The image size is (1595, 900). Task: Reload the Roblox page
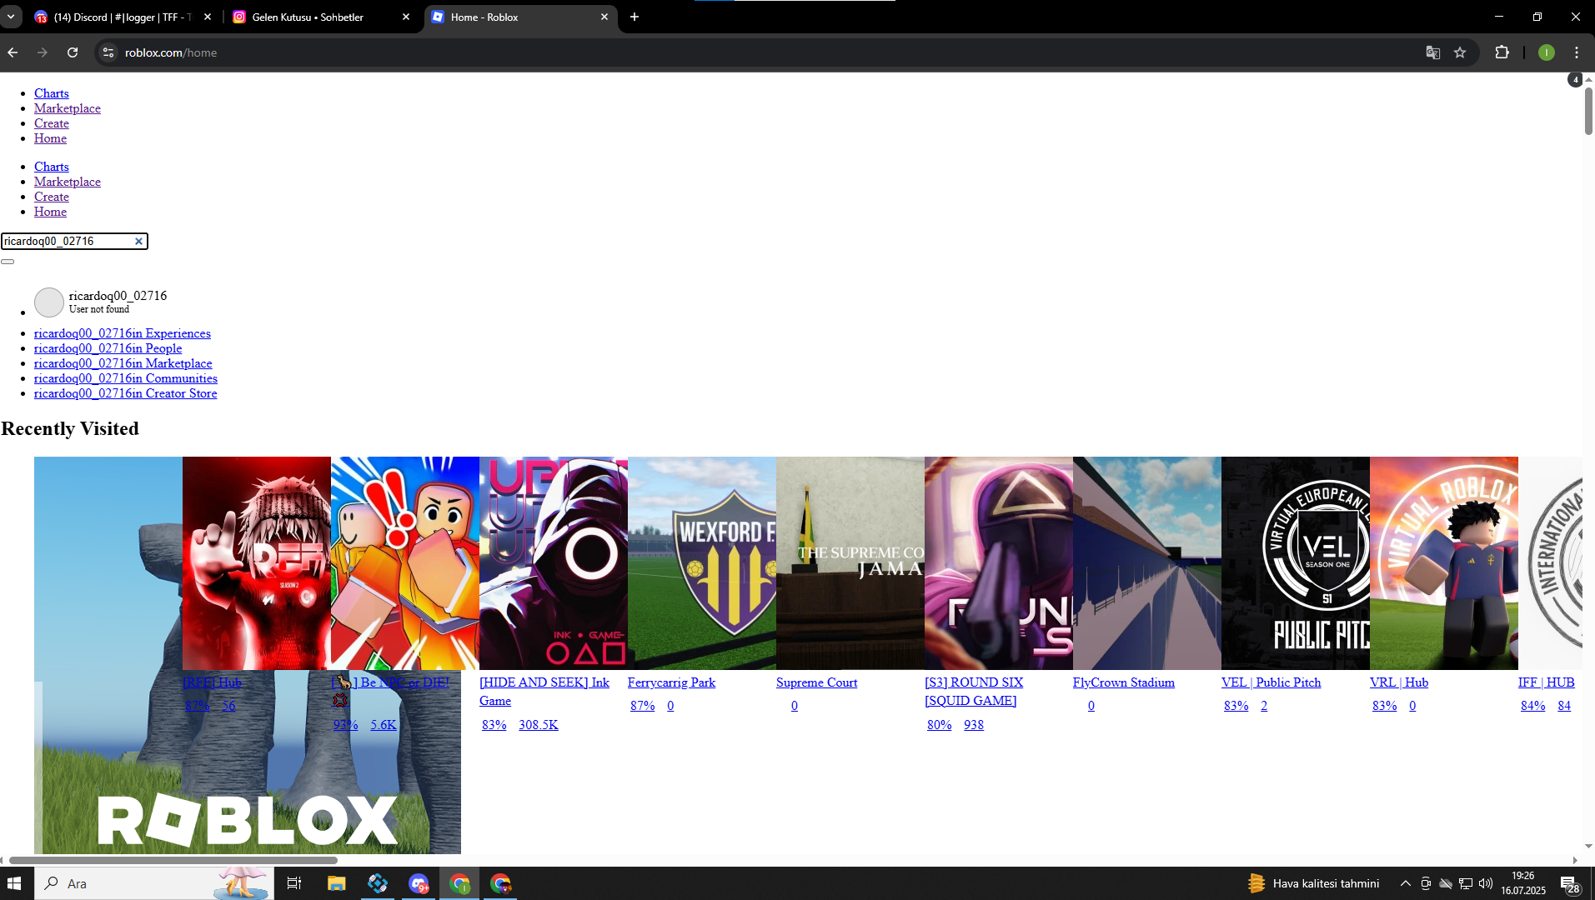73,52
